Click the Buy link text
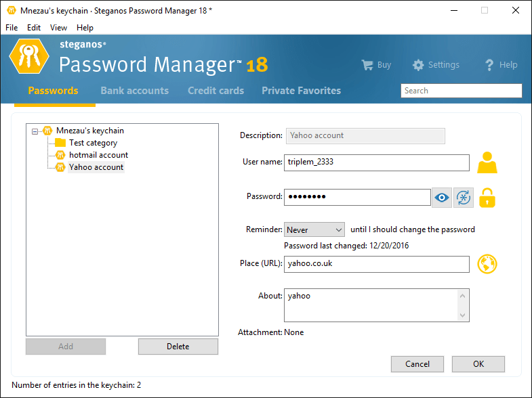Viewport: 532px width, 398px height. [x=384, y=65]
